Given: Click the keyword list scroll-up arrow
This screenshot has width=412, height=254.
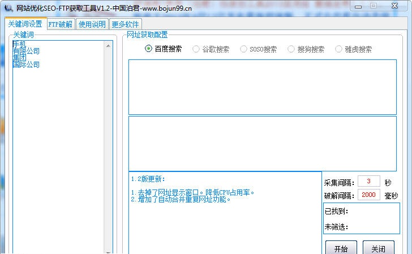Looking at the screenshot, I should (109, 45).
